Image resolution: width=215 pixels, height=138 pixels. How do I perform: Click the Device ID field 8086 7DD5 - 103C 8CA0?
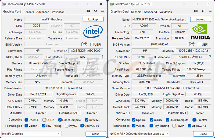pos(86,51)
